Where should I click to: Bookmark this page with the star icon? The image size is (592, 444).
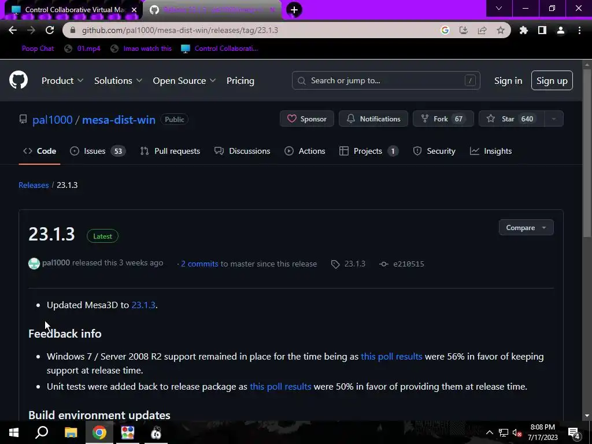[500, 30]
